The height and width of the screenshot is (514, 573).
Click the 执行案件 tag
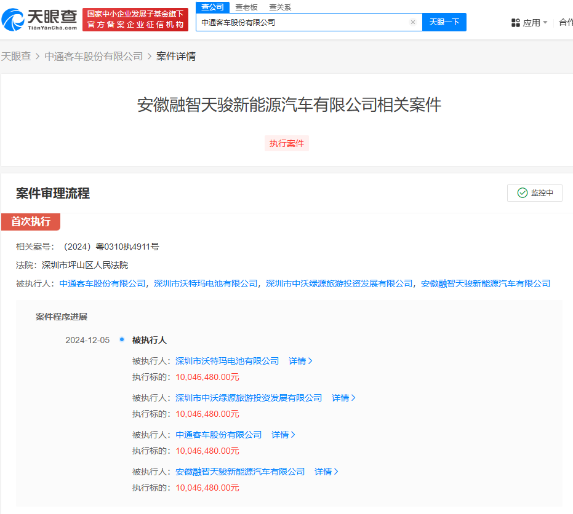(x=287, y=143)
